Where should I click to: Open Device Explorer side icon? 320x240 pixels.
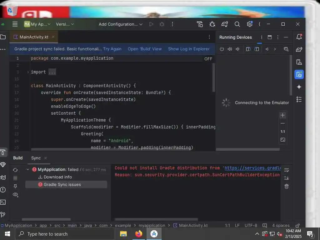[299, 62]
